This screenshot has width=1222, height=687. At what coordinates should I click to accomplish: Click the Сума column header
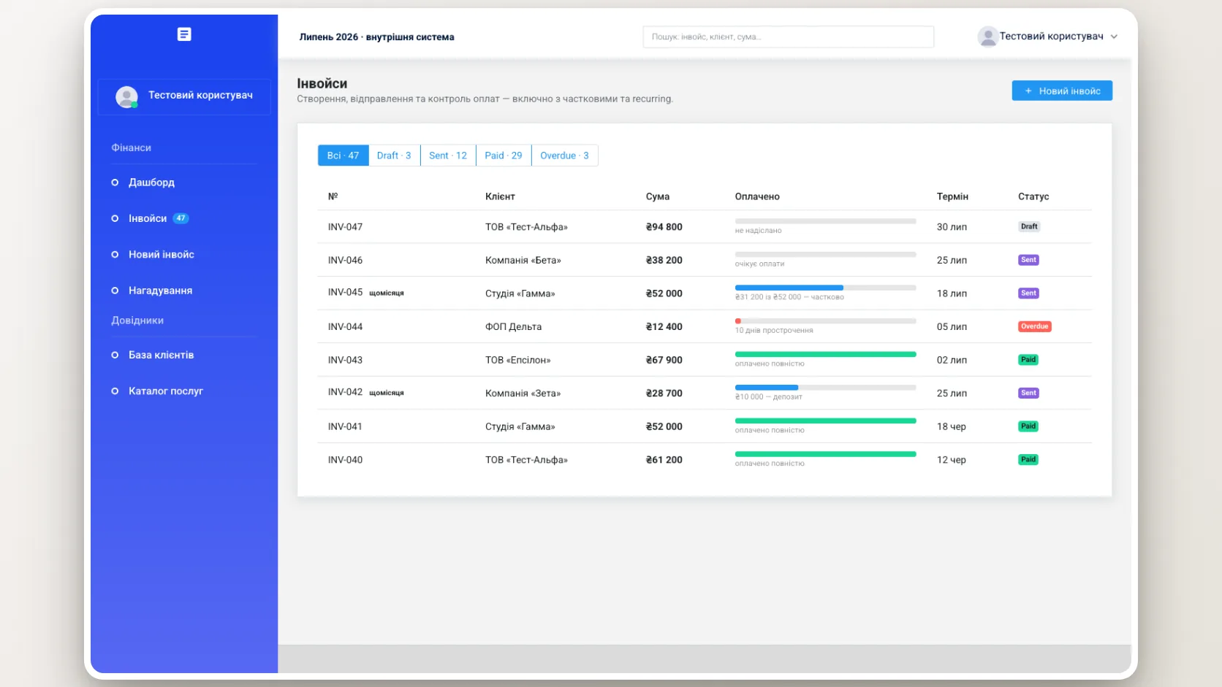(x=658, y=196)
